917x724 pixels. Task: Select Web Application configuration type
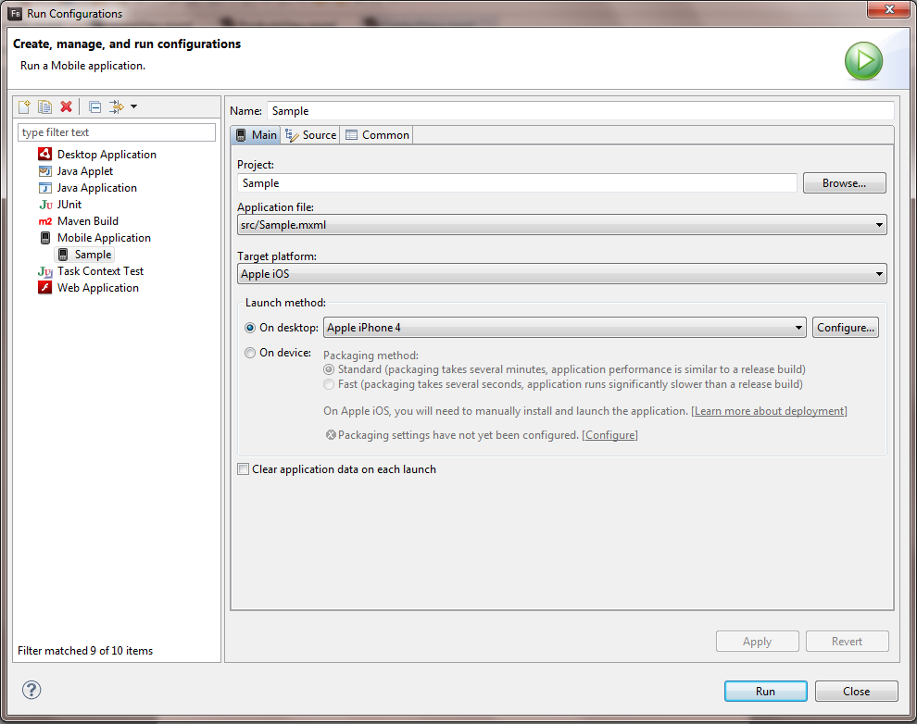(97, 288)
